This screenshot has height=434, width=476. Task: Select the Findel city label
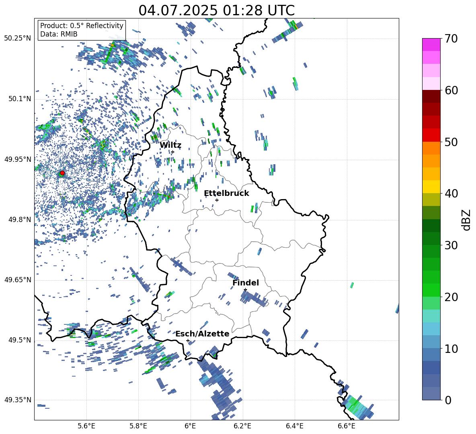click(246, 283)
